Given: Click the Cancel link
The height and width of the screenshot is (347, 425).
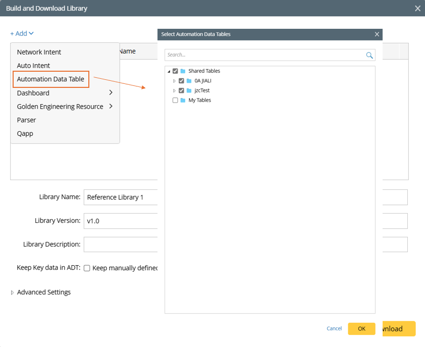Looking at the screenshot, I should point(334,328).
